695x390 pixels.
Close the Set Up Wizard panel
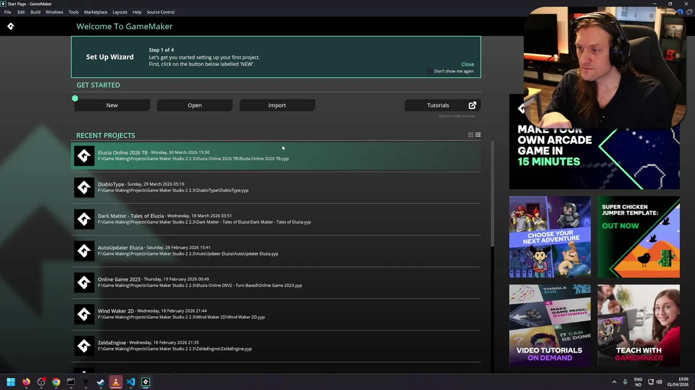click(467, 64)
